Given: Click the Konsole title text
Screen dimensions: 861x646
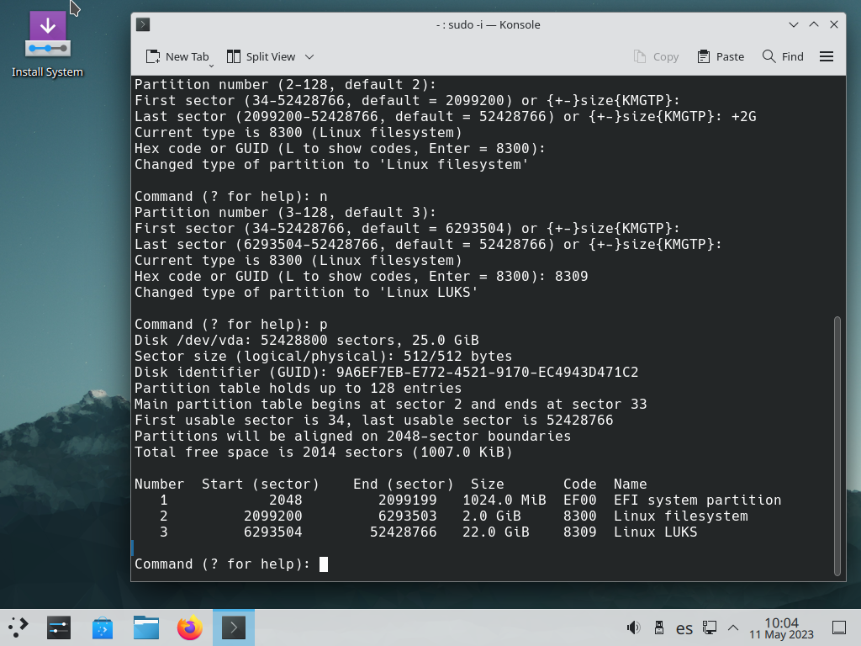Looking at the screenshot, I should (489, 24).
